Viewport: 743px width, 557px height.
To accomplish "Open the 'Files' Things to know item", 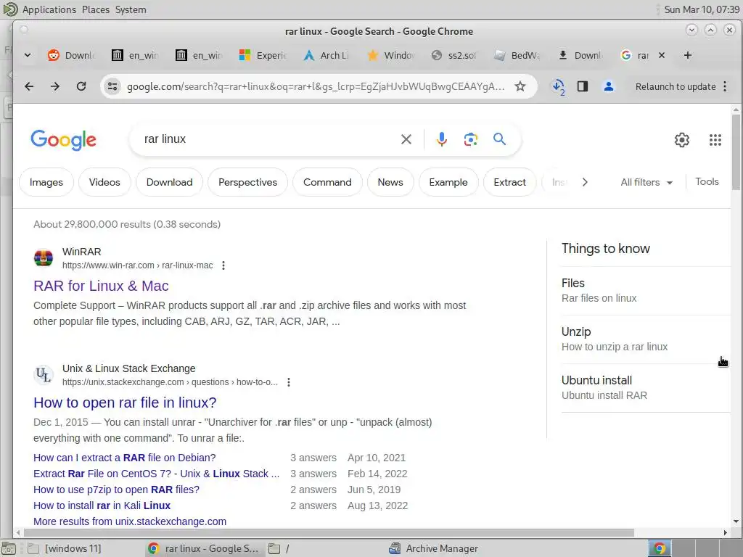I will [645, 290].
